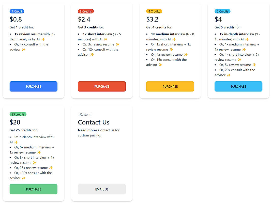The image size is (272, 205).
Task: Click the sparkle next to 25x review resume
Action: pyautogui.click(x=51, y=168)
